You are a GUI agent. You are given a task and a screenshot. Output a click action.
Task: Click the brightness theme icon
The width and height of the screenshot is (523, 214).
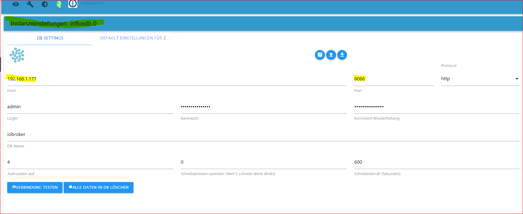pos(45,4)
